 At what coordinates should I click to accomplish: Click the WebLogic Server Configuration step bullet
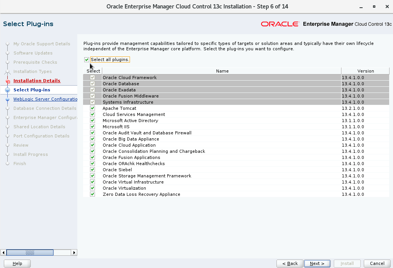tap(8, 99)
